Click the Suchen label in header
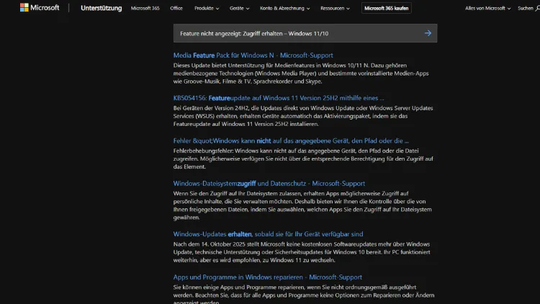 [525, 8]
